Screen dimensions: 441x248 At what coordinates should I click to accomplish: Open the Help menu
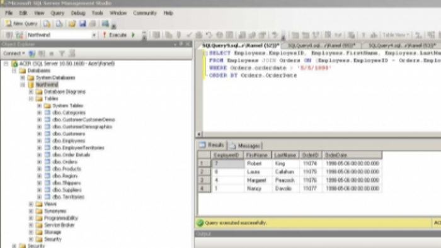click(x=168, y=13)
